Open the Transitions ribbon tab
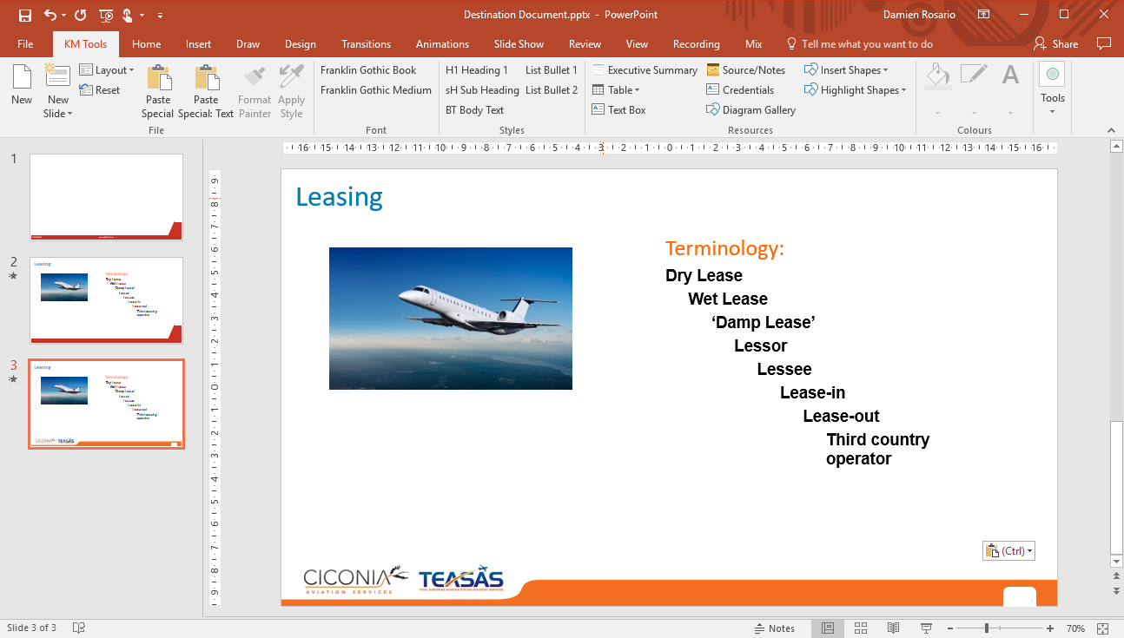Viewport: 1124px width, 638px height. pyautogui.click(x=366, y=44)
